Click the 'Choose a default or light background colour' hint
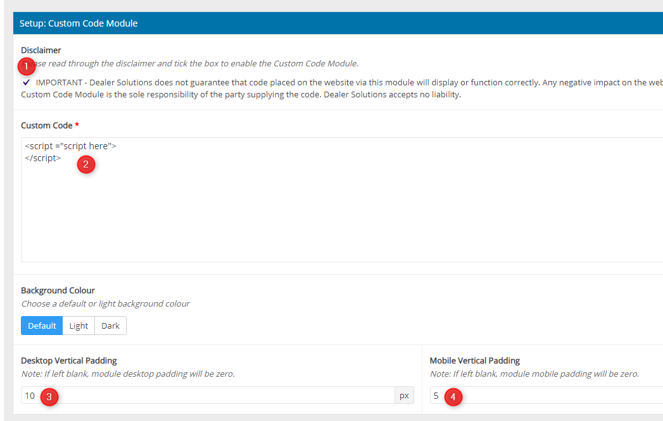663x421 pixels. coord(105,303)
